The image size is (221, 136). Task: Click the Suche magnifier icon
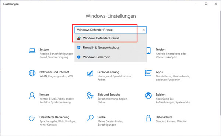click(90, 118)
